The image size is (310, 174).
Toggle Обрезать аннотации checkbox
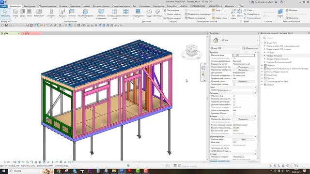(234, 102)
